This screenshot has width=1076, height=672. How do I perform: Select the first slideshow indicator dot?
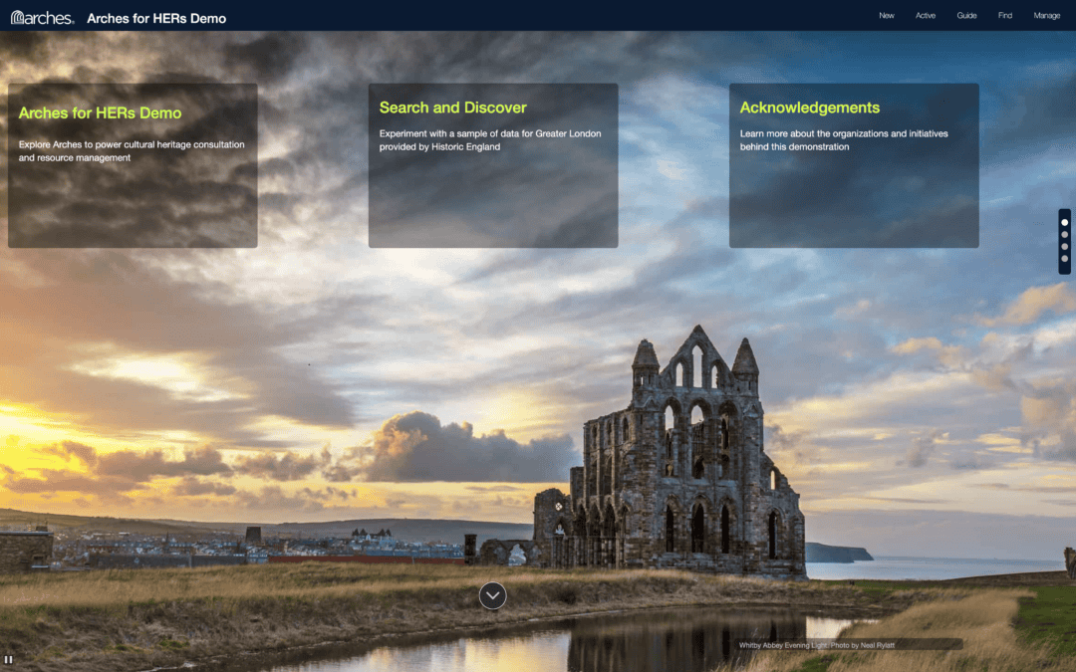[x=1065, y=221]
